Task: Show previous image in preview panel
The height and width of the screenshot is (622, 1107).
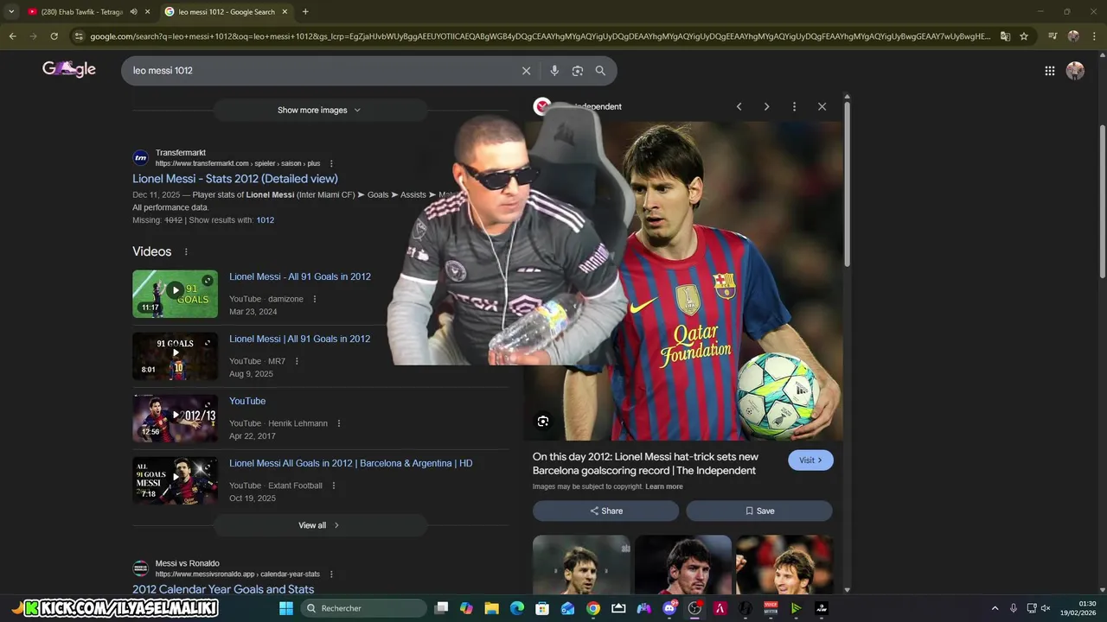Action: click(739, 106)
